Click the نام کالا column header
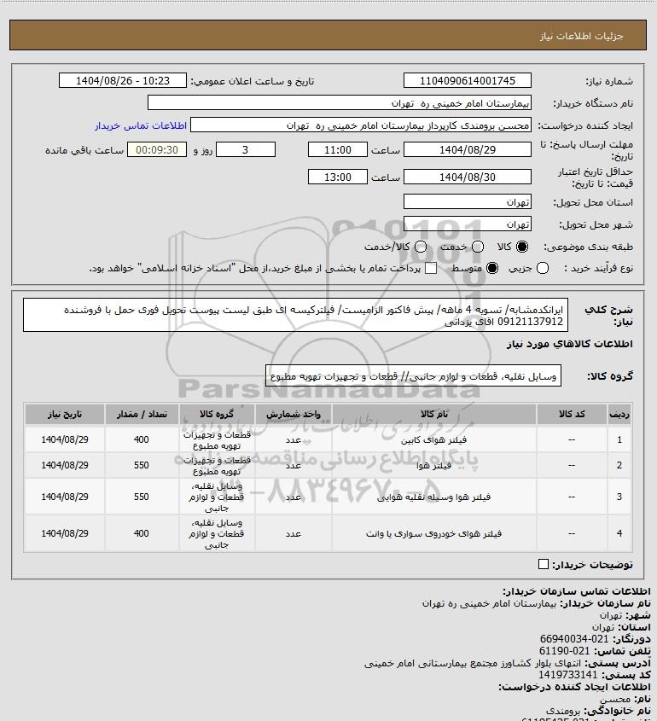The height and width of the screenshot is (721, 657). coord(434,414)
